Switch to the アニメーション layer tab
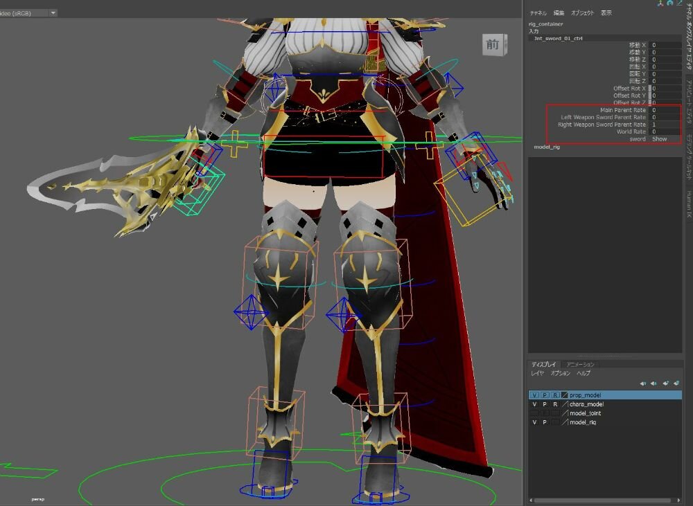The height and width of the screenshot is (506, 693). [579, 364]
